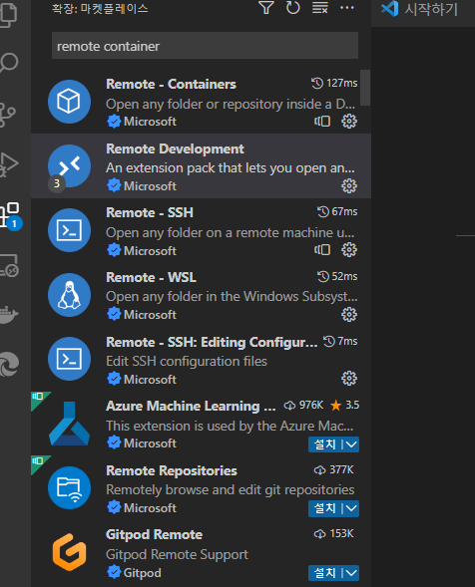
Task: Select Gitpod Remote logo
Action: coord(69,552)
